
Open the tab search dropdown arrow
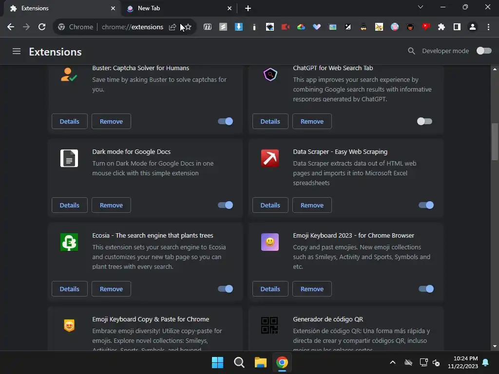pos(421,7)
